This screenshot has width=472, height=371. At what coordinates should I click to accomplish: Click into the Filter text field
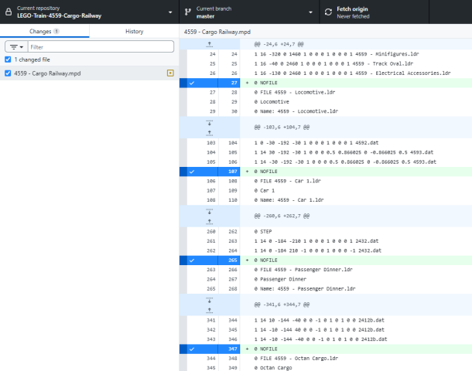tap(101, 47)
